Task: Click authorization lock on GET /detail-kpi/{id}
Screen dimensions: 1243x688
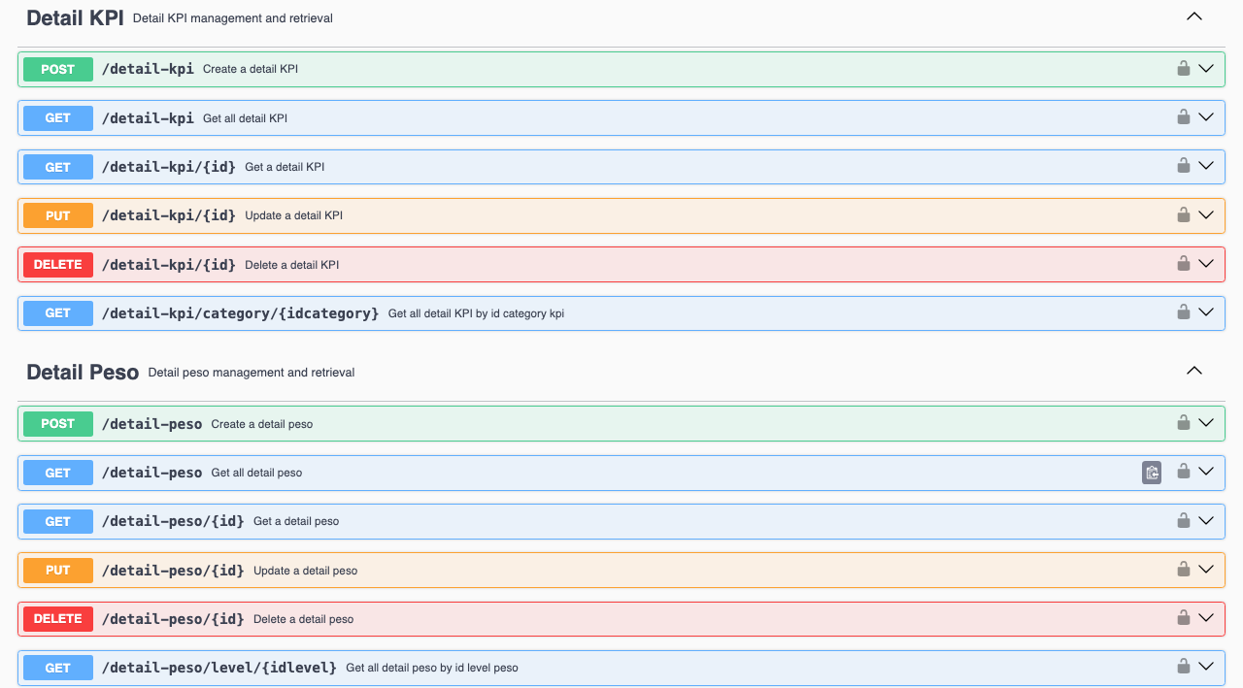Action: tap(1183, 166)
